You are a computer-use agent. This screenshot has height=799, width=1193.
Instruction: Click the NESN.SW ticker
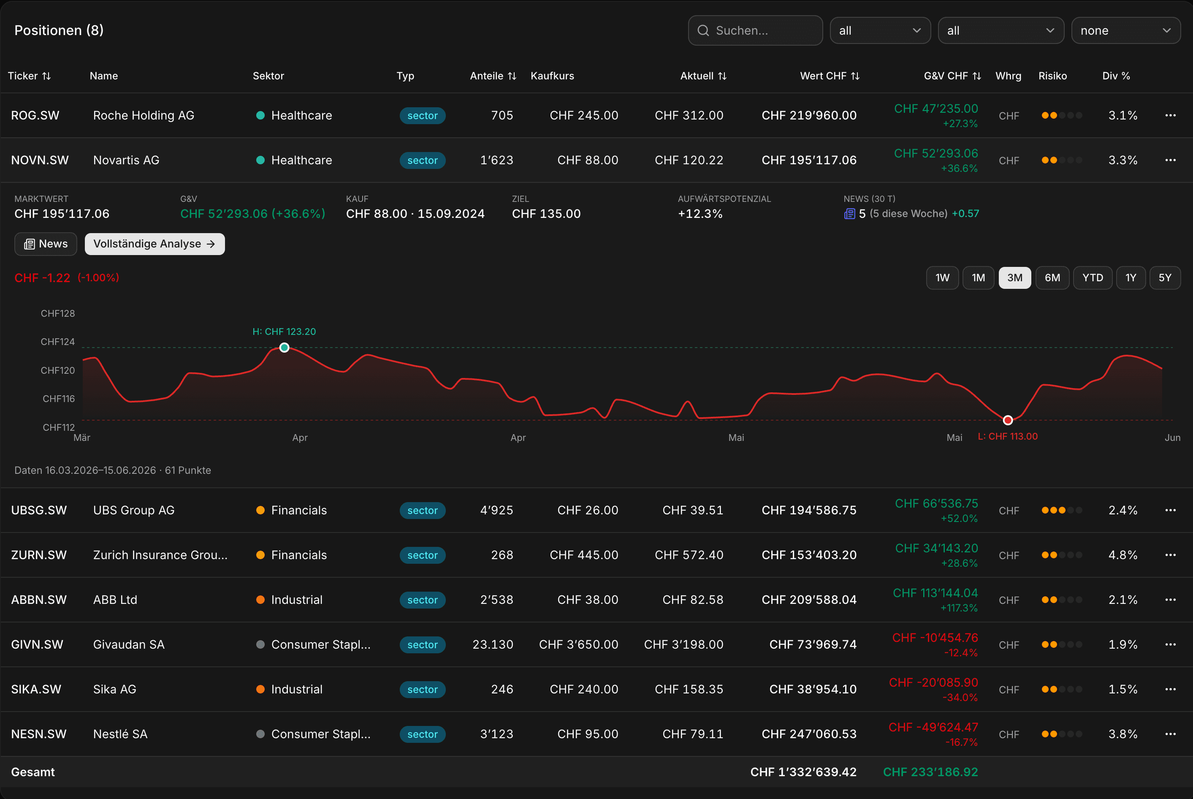[x=39, y=734]
